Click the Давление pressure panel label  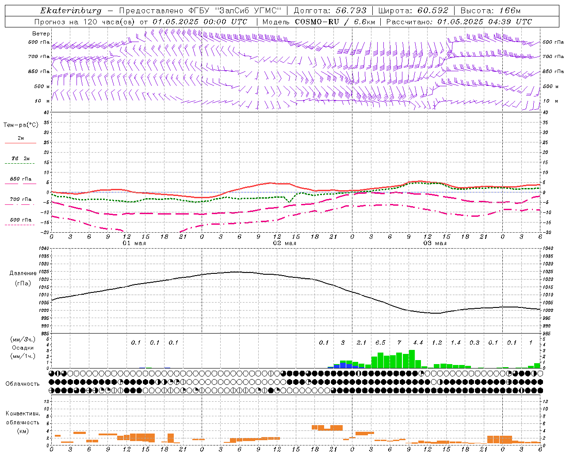(23, 273)
